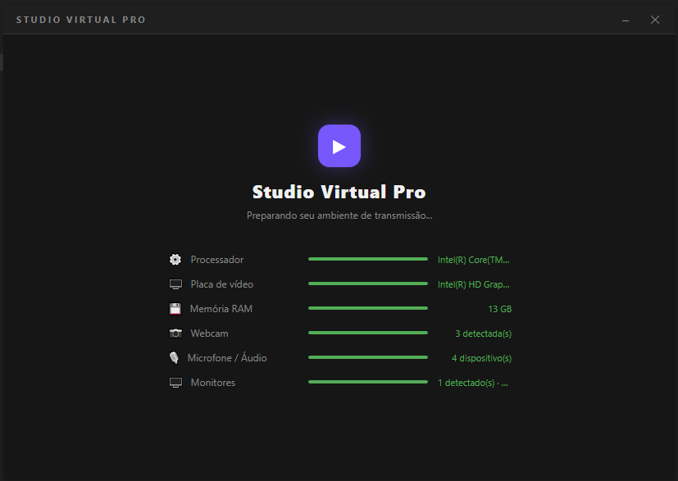
Task: Click the 'Microfone / Áudio' label
Action: (x=227, y=358)
